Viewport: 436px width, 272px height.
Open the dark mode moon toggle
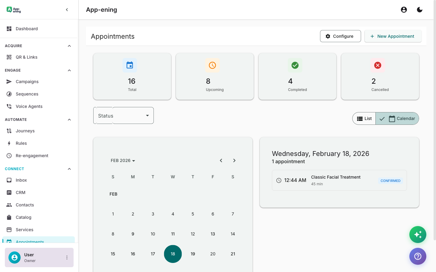(x=420, y=9)
